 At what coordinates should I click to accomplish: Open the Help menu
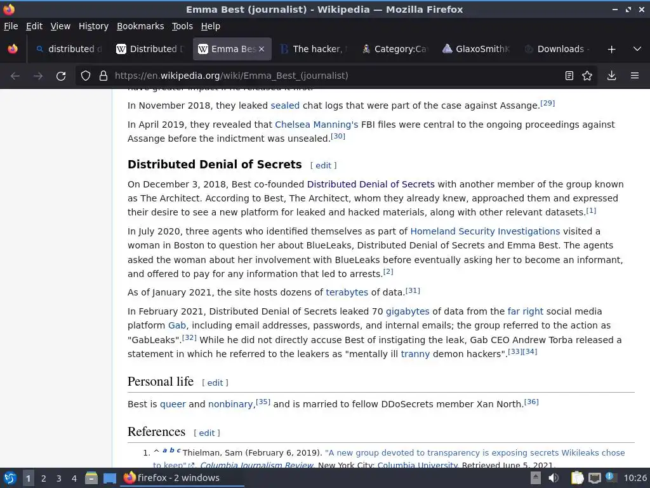click(x=211, y=26)
